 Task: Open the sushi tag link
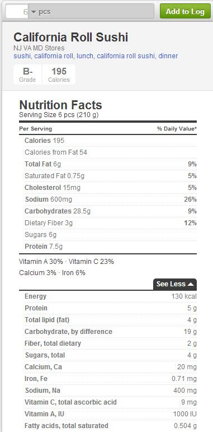[22, 56]
